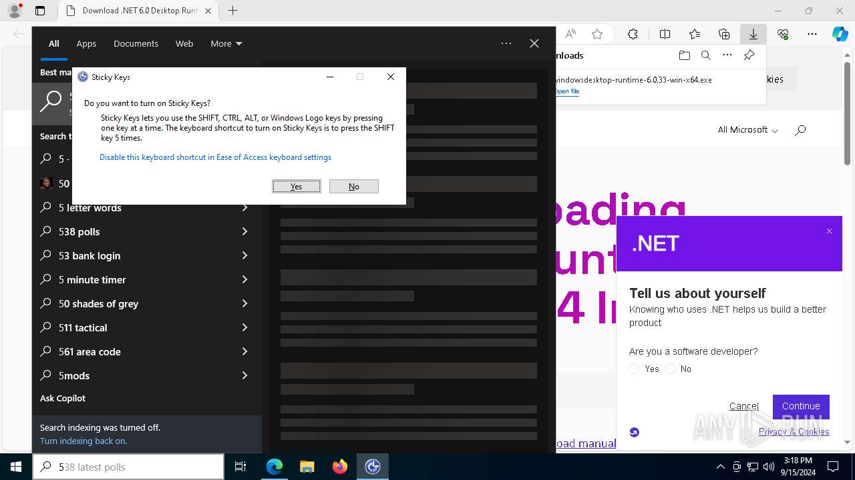Screen dimensions: 855x480
Task: Click Open file under the downloaded exe
Action: pos(566,91)
